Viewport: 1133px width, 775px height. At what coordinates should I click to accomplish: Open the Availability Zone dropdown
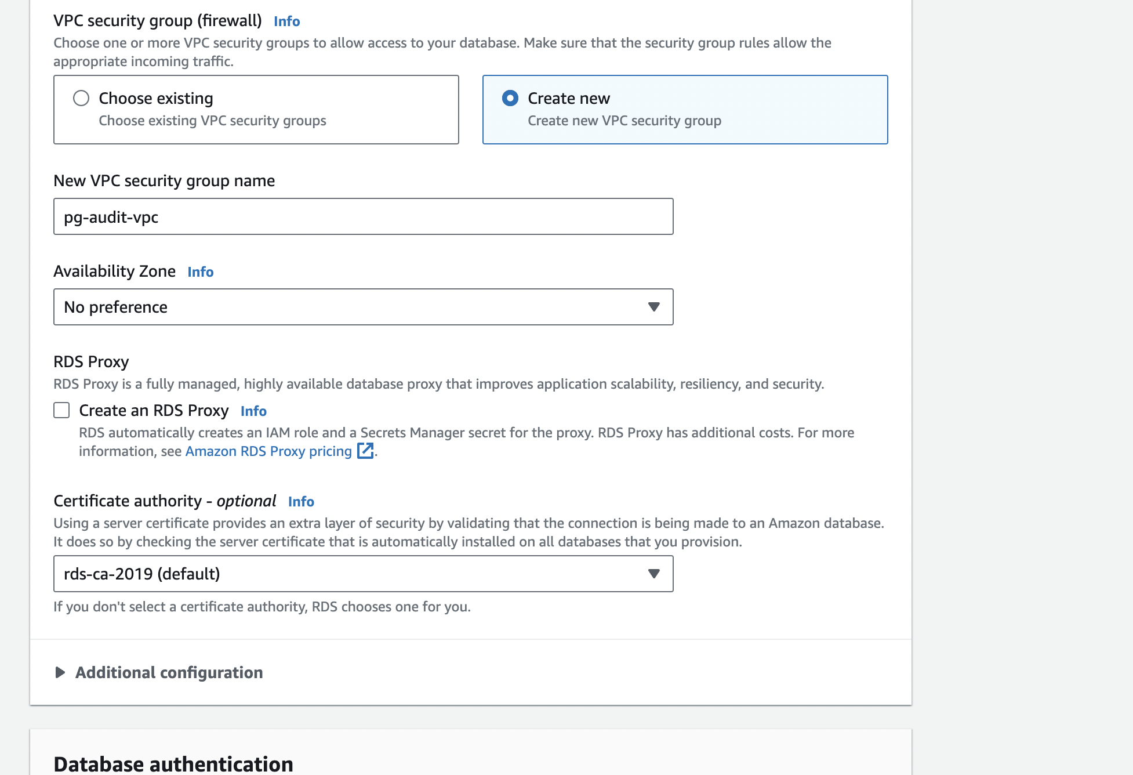coord(364,307)
